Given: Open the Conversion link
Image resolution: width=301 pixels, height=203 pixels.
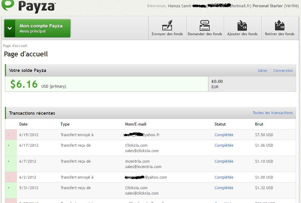Looking at the screenshot, I should [x=283, y=70].
